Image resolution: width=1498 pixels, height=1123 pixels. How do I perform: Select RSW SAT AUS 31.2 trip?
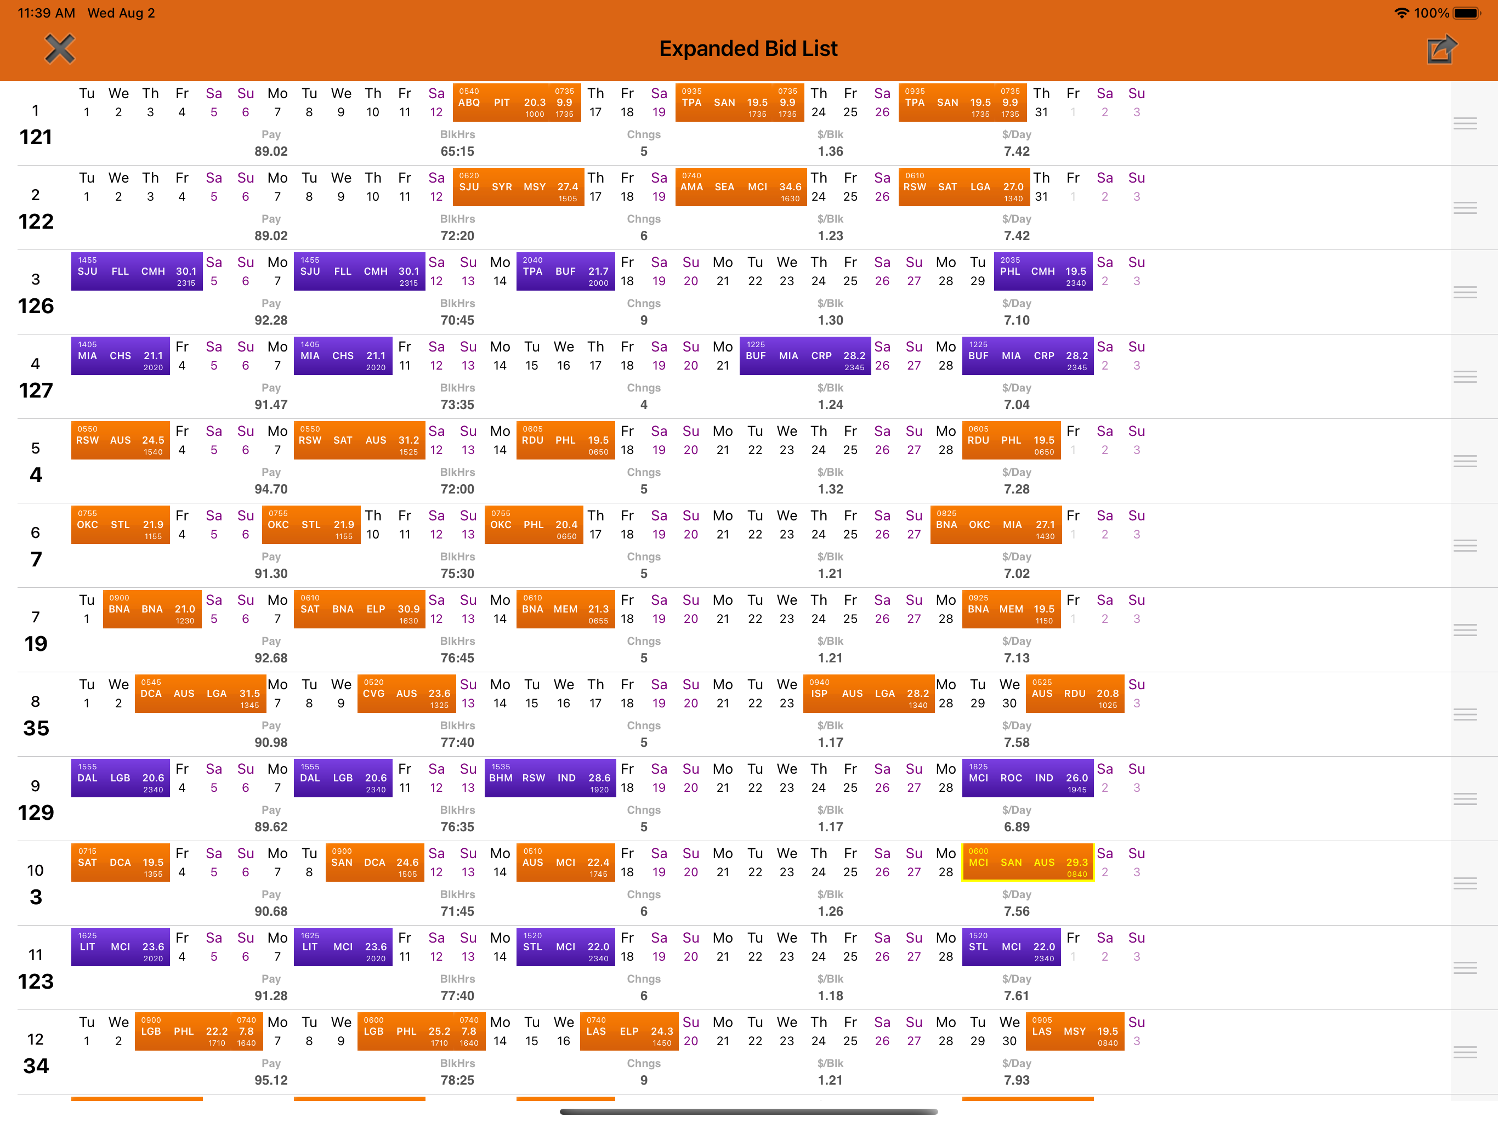click(360, 440)
